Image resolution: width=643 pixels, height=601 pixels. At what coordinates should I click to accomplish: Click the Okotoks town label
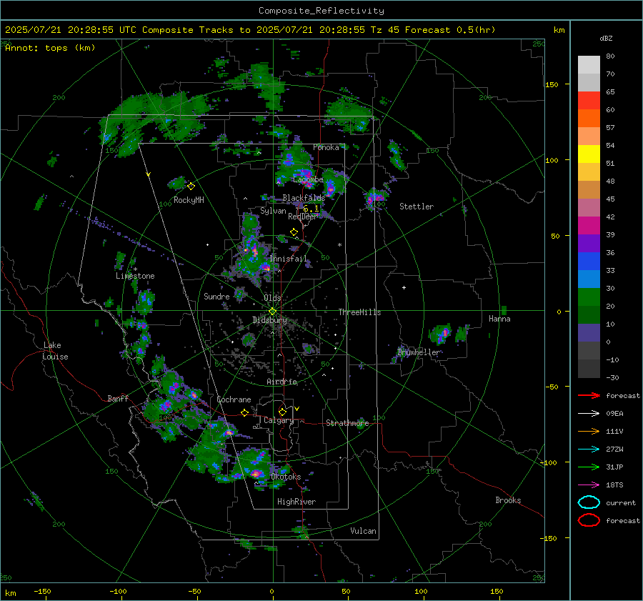(286, 477)
